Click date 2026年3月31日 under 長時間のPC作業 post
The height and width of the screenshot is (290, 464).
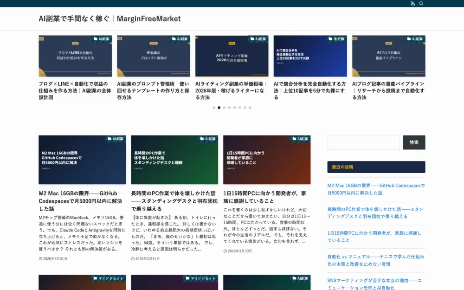click(148, 258)
